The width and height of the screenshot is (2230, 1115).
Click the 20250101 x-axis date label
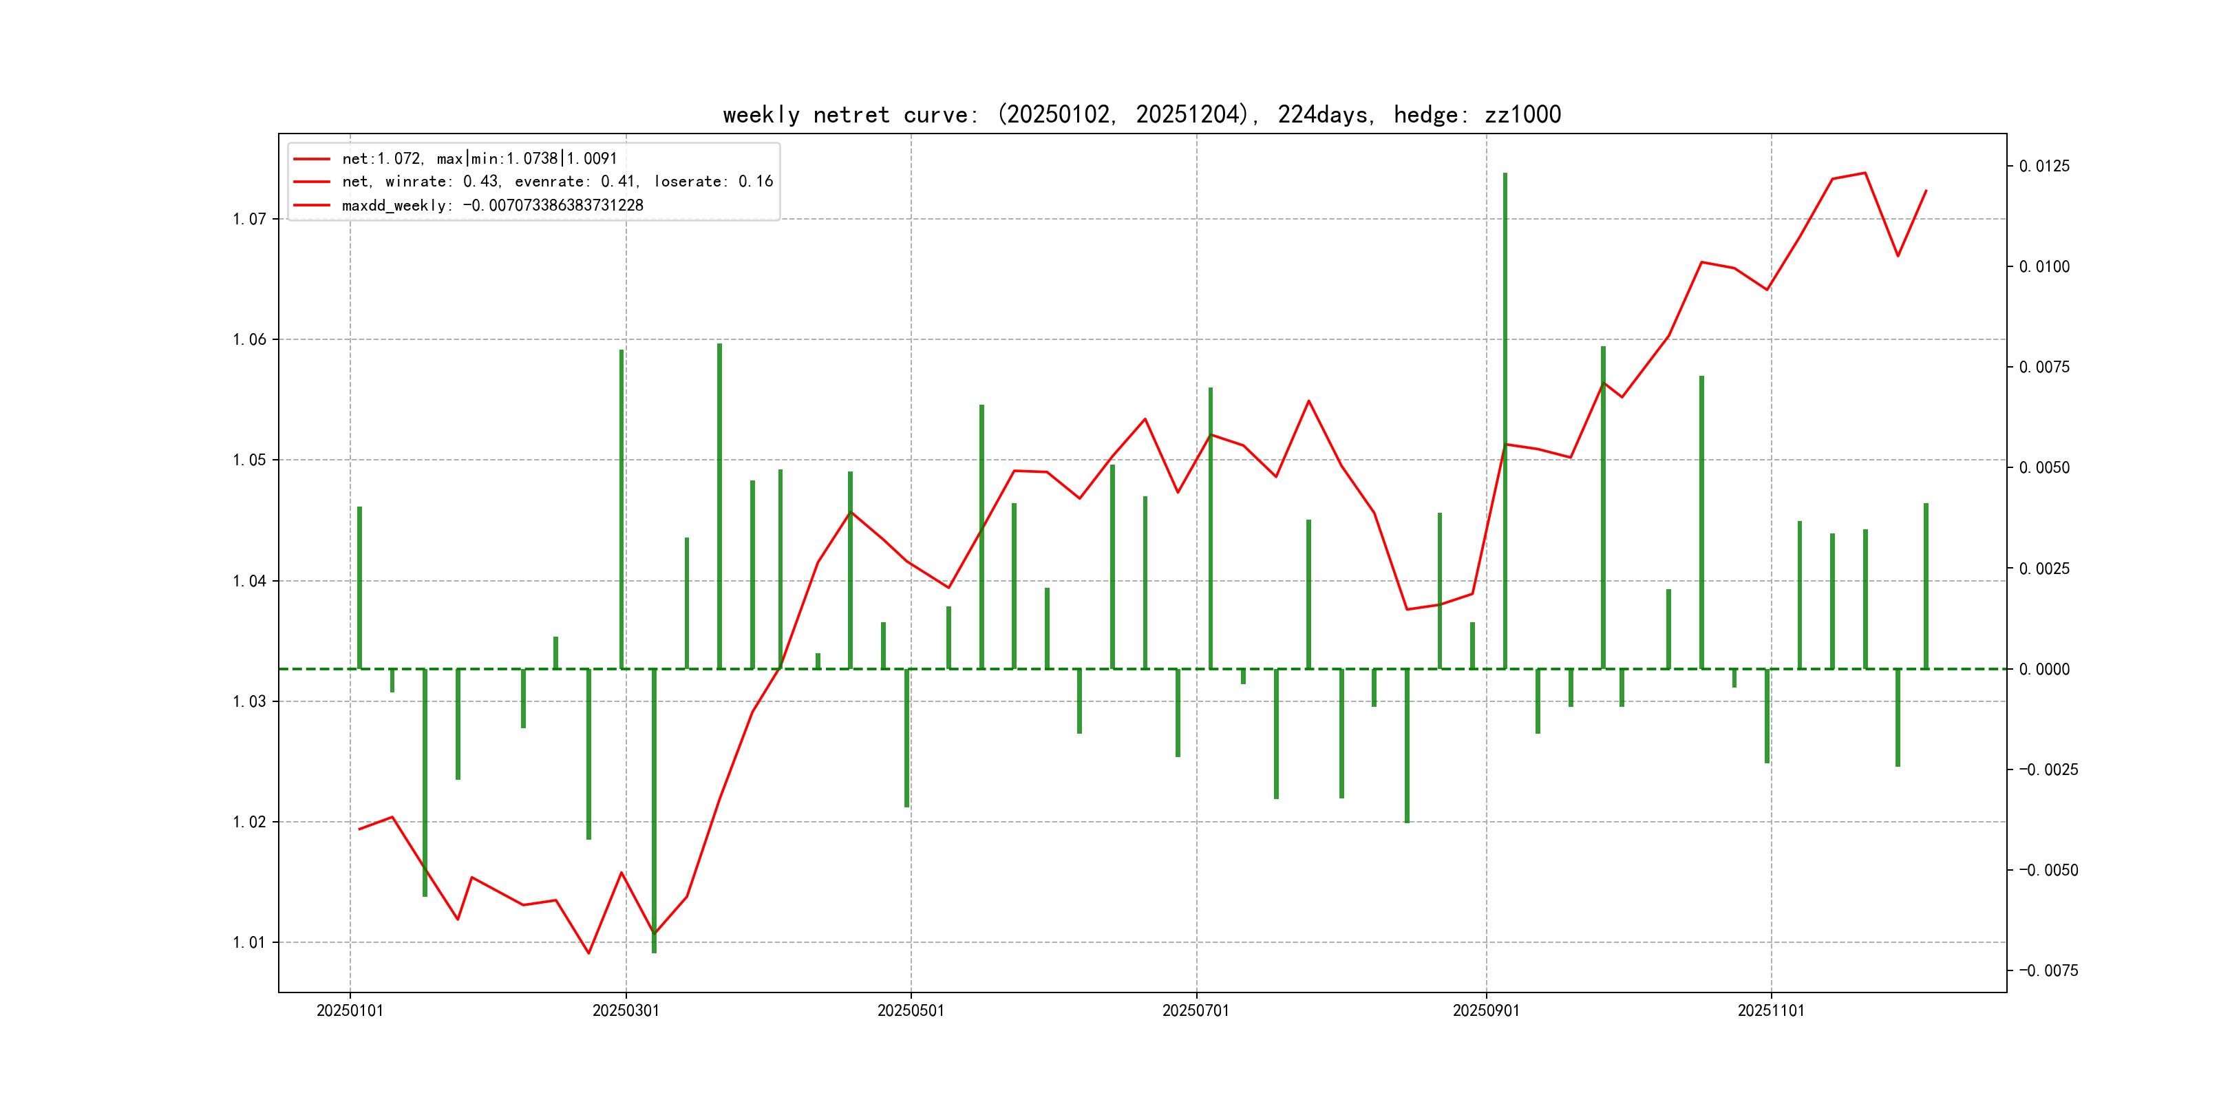350,1010
